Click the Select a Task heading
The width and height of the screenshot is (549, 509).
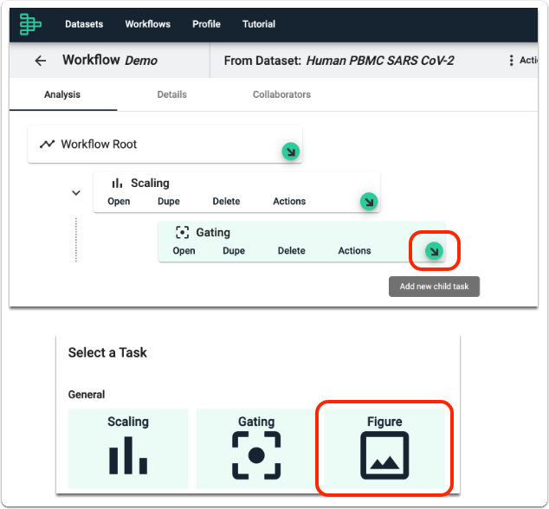pos(107,352)
